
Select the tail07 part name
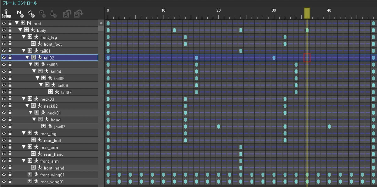[x=66, y=92]
